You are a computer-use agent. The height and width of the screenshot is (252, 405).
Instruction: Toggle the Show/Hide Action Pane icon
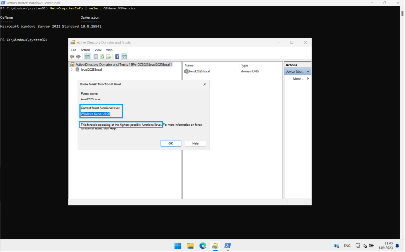[124, 57]
